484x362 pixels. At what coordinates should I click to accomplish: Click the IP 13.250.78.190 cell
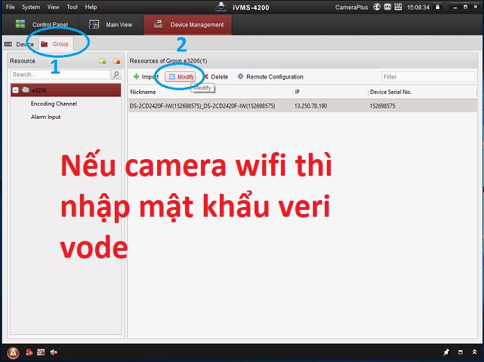click(311, 106)
